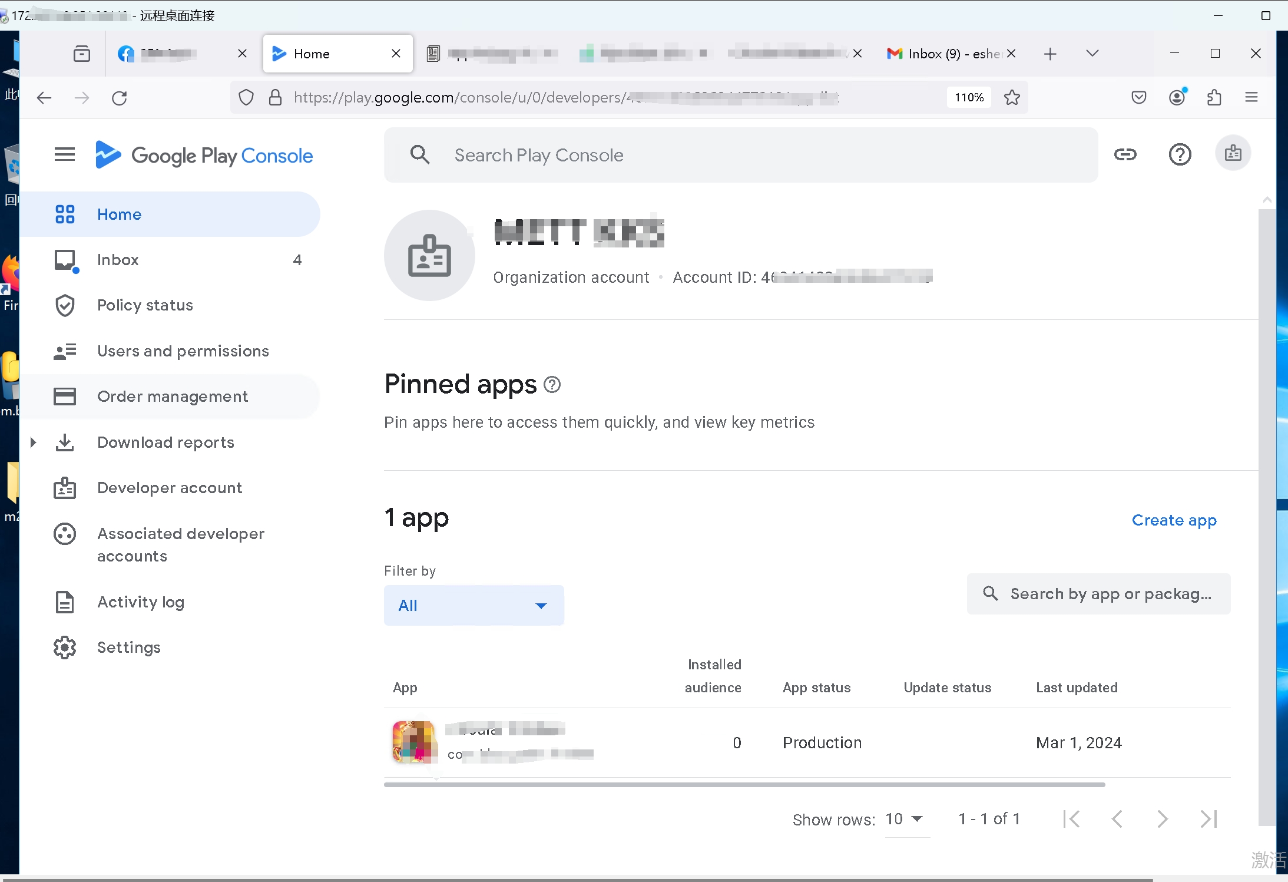Click the Pinned apps help icon
The image size is (1288, 882).
pyautogui.click(x=552, y=385)
